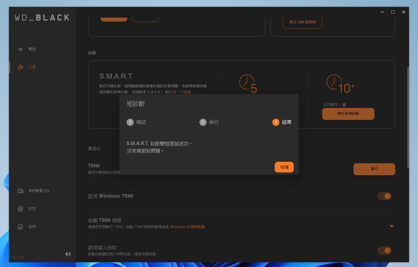Turn off the 啟用寫入快取 toggle
This screenshot has height=267, width=418.
click(385, 250)
